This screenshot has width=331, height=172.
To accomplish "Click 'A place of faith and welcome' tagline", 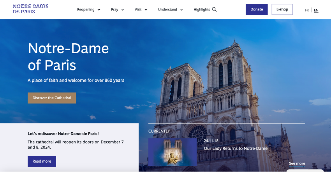I will 76,81.
